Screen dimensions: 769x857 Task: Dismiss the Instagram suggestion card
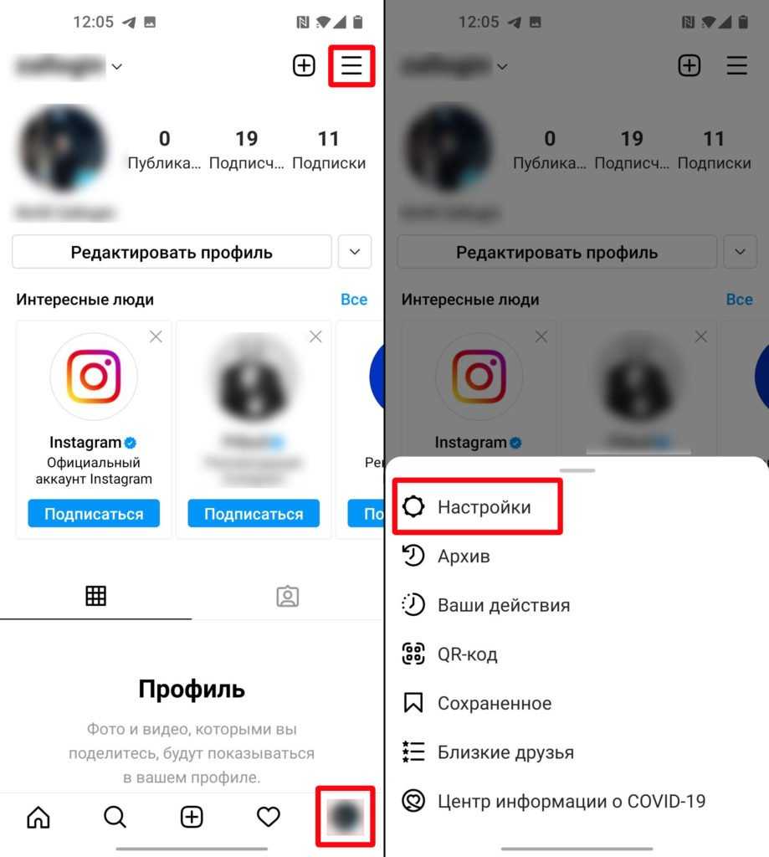coord(156,336)
